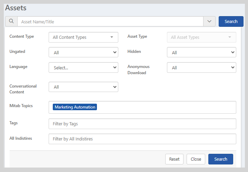Click the Content Type caret arrow

(x=112, y=37)
